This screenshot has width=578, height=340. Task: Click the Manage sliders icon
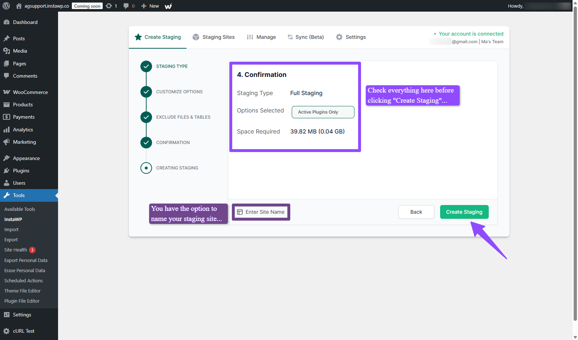250,37
